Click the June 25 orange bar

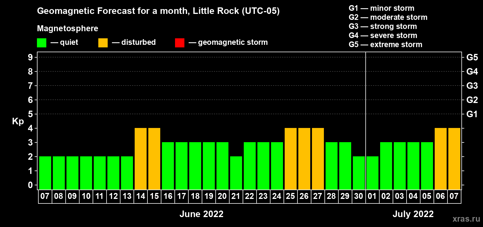(291, 159)
